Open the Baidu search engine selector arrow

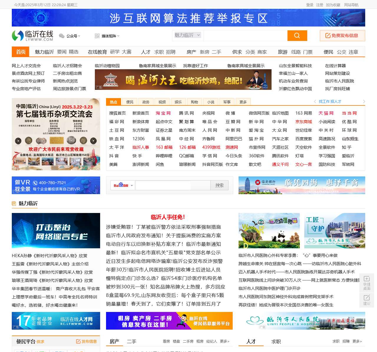point(132,186)
